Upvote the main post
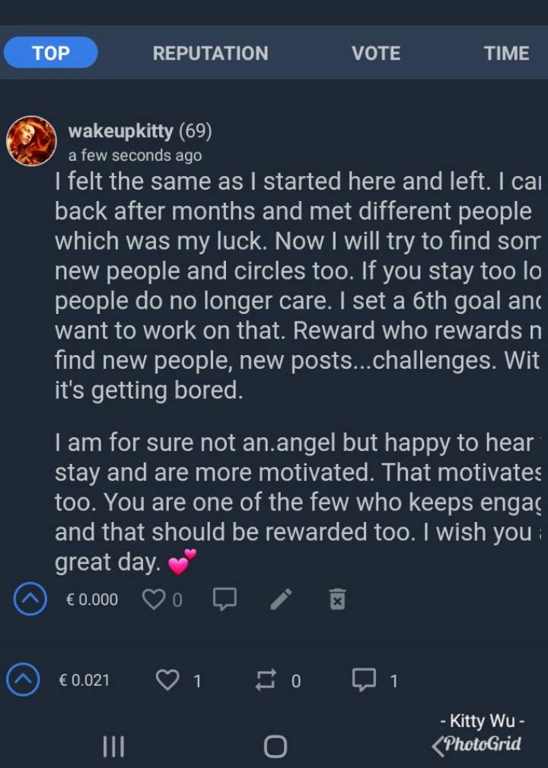 point(24,680)
